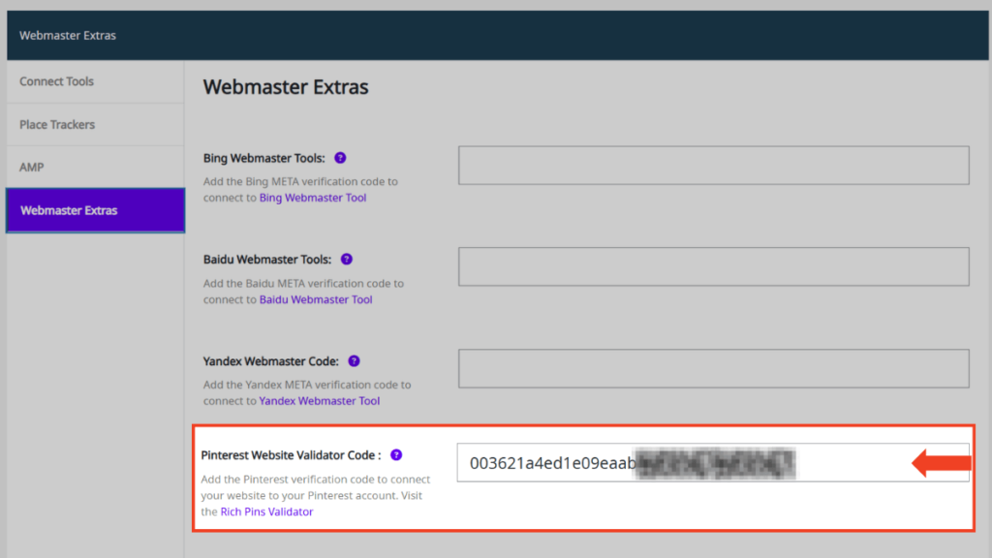Switch to the AMP sidebar tab
Screen dimensions: 992x558
(x=96, y=167)
